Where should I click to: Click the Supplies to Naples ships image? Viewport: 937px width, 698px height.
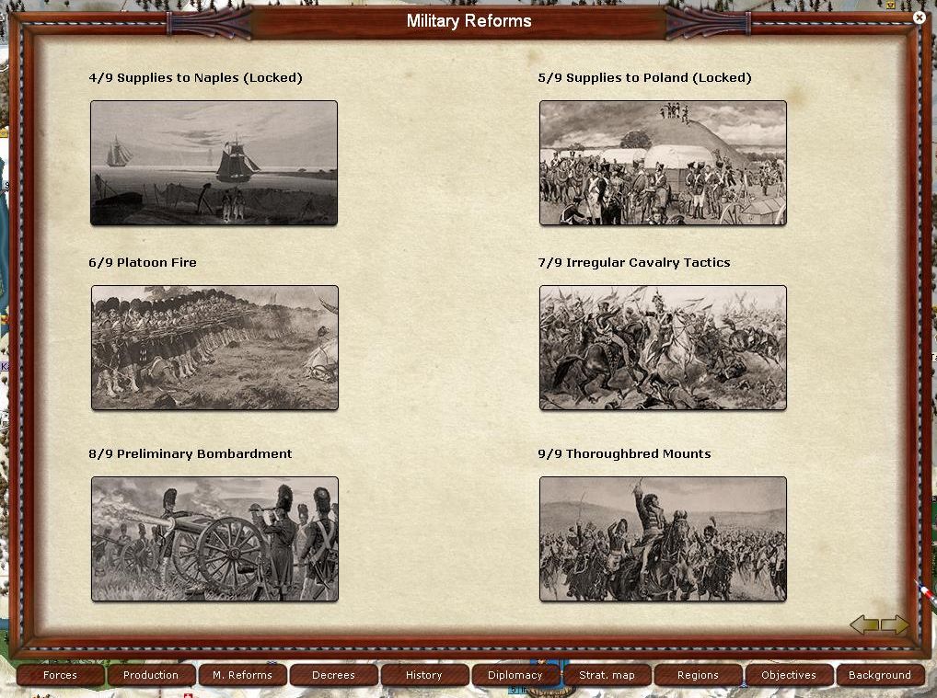click(x=214, y=163)
